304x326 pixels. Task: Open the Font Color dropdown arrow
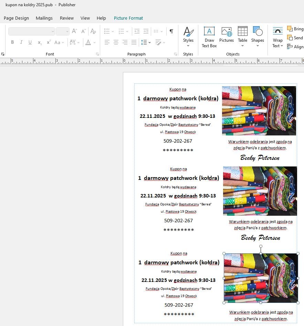coord(94,42)
